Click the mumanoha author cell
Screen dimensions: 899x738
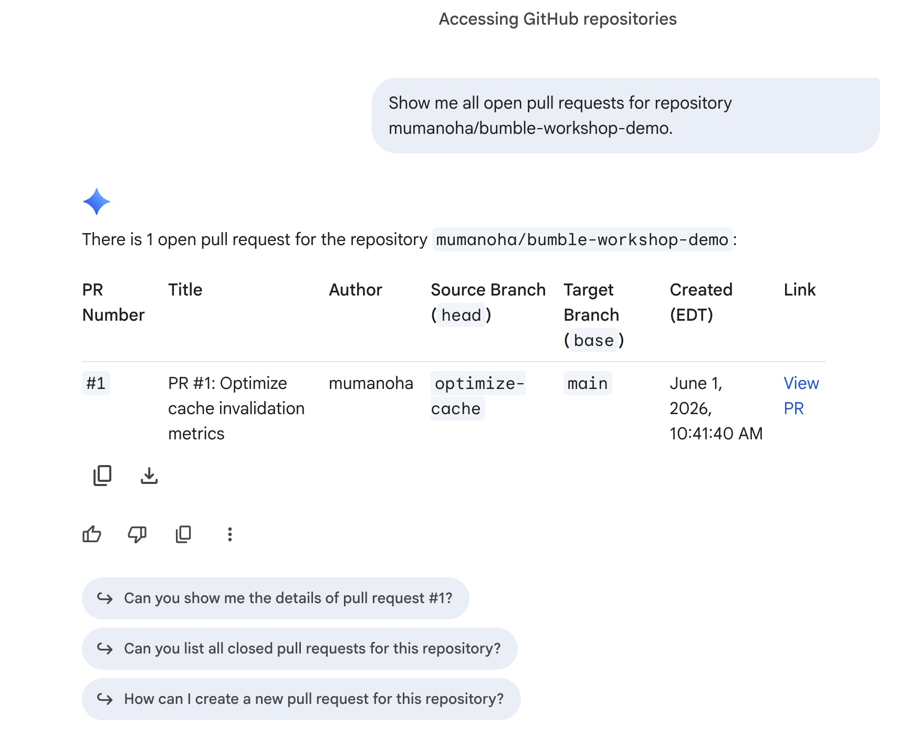click(x=371, y=383)
